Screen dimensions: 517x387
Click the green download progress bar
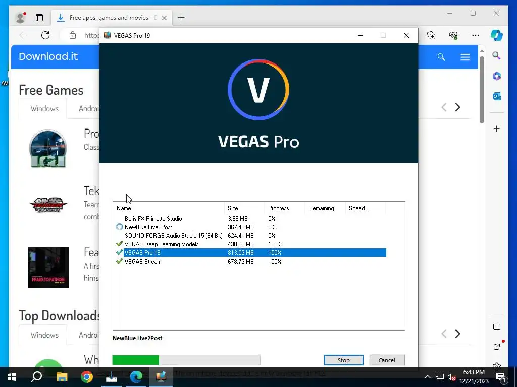[186, 360]
